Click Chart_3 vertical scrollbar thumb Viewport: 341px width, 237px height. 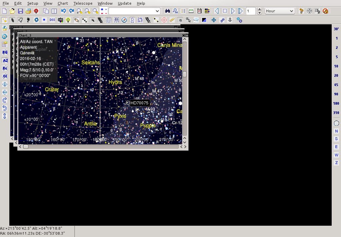coord(184,74)
